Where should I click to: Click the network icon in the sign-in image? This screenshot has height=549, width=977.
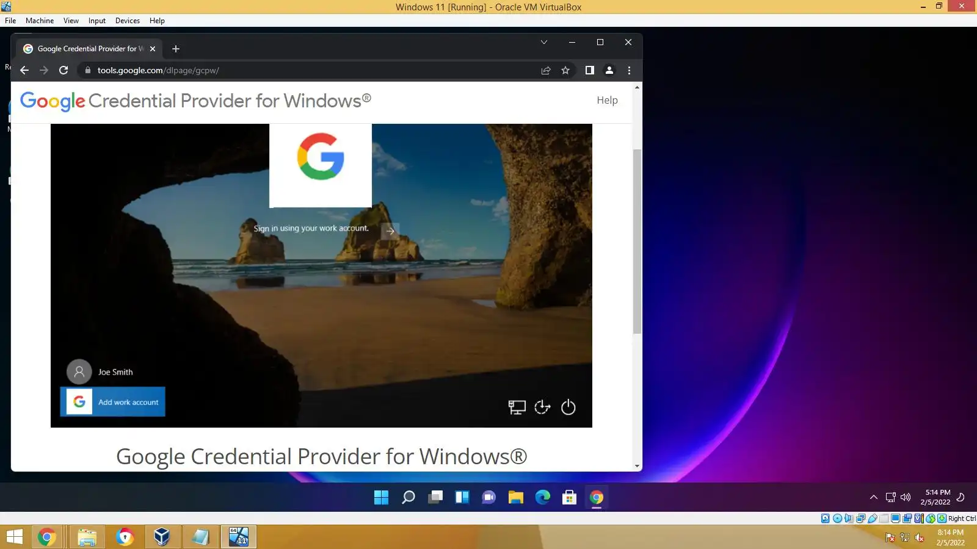coord(517,407)
